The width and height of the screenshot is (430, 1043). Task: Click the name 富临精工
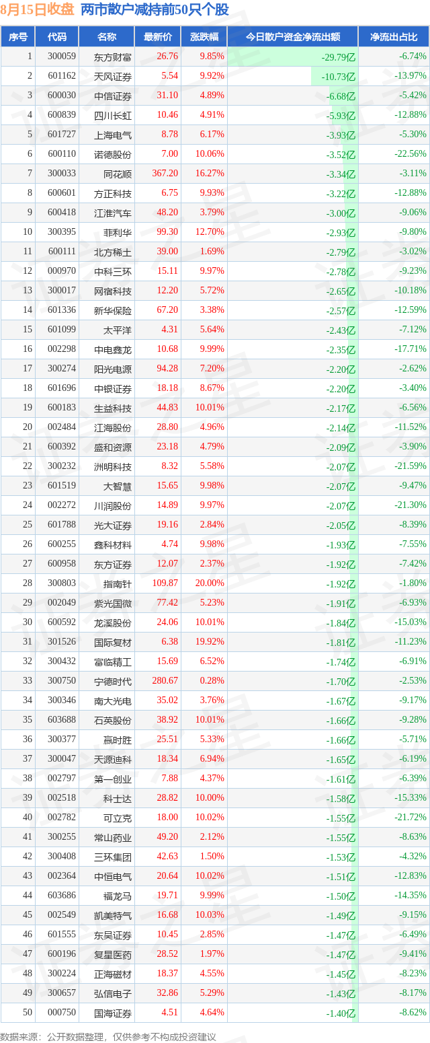(113, 661)
